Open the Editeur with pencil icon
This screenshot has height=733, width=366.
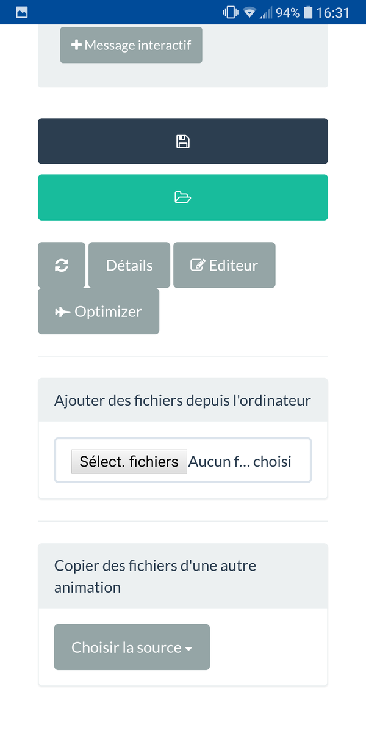click(224, 265)
